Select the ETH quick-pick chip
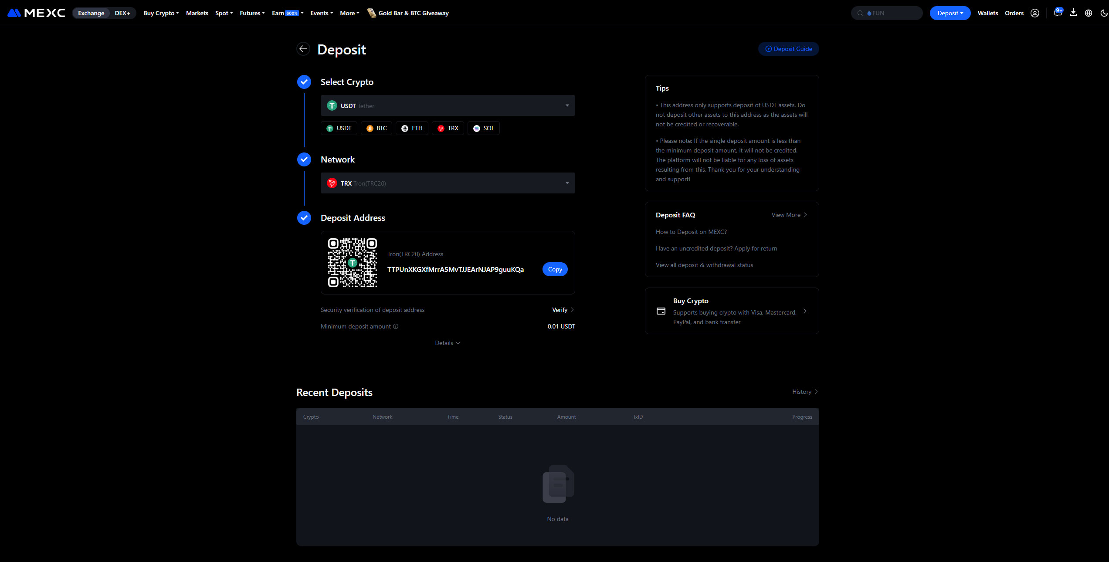This screenshot has height=562, width=1109. 412,128
